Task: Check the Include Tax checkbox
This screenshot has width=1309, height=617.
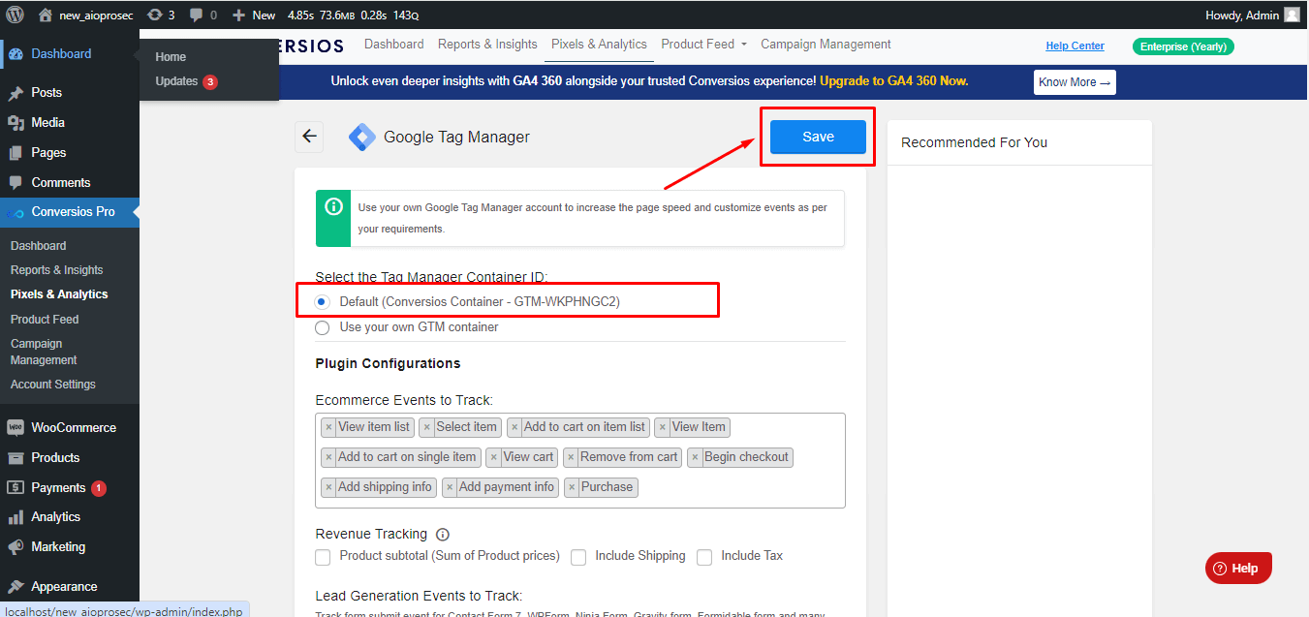Action: 704,557
